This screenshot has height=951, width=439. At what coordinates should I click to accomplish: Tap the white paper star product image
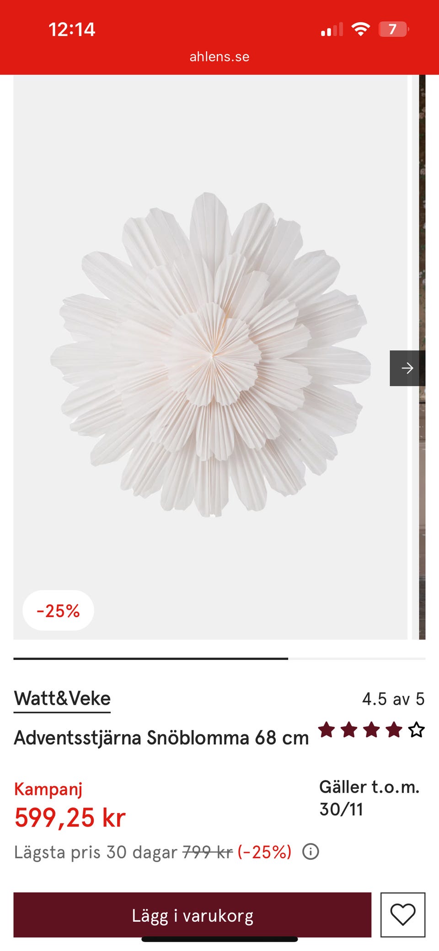pyautogui.click(x=210, y=355)
